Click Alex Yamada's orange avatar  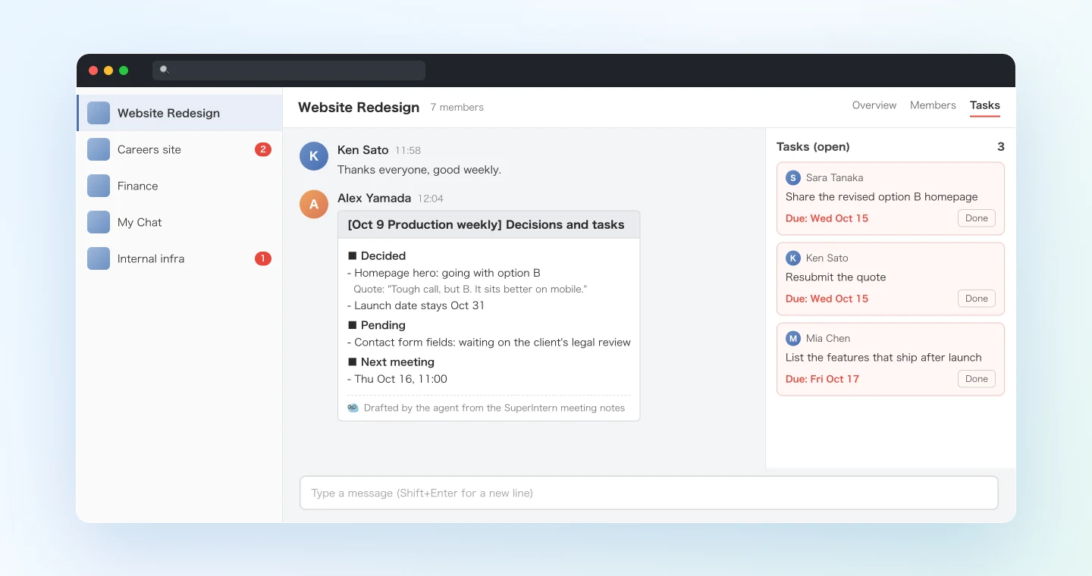(314, 204)
